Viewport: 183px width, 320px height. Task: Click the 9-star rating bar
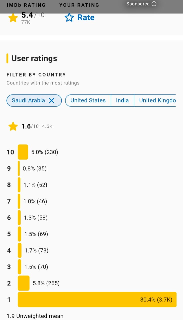click(19, 168)
